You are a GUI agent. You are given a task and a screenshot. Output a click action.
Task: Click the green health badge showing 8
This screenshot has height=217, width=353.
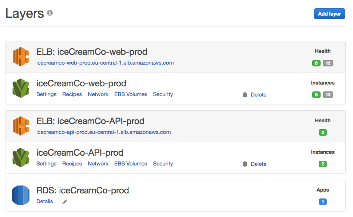point(316,63)
